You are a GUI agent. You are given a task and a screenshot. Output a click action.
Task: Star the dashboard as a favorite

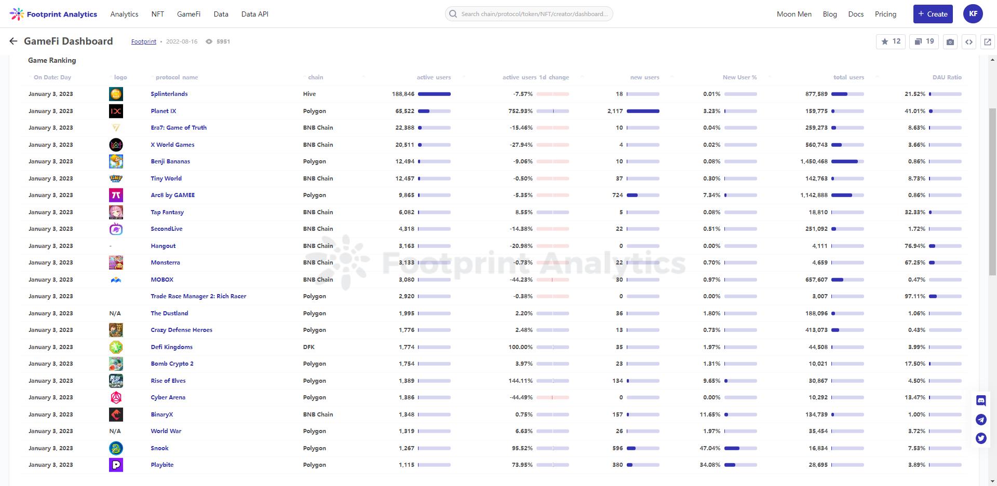[x=891, y=41]
